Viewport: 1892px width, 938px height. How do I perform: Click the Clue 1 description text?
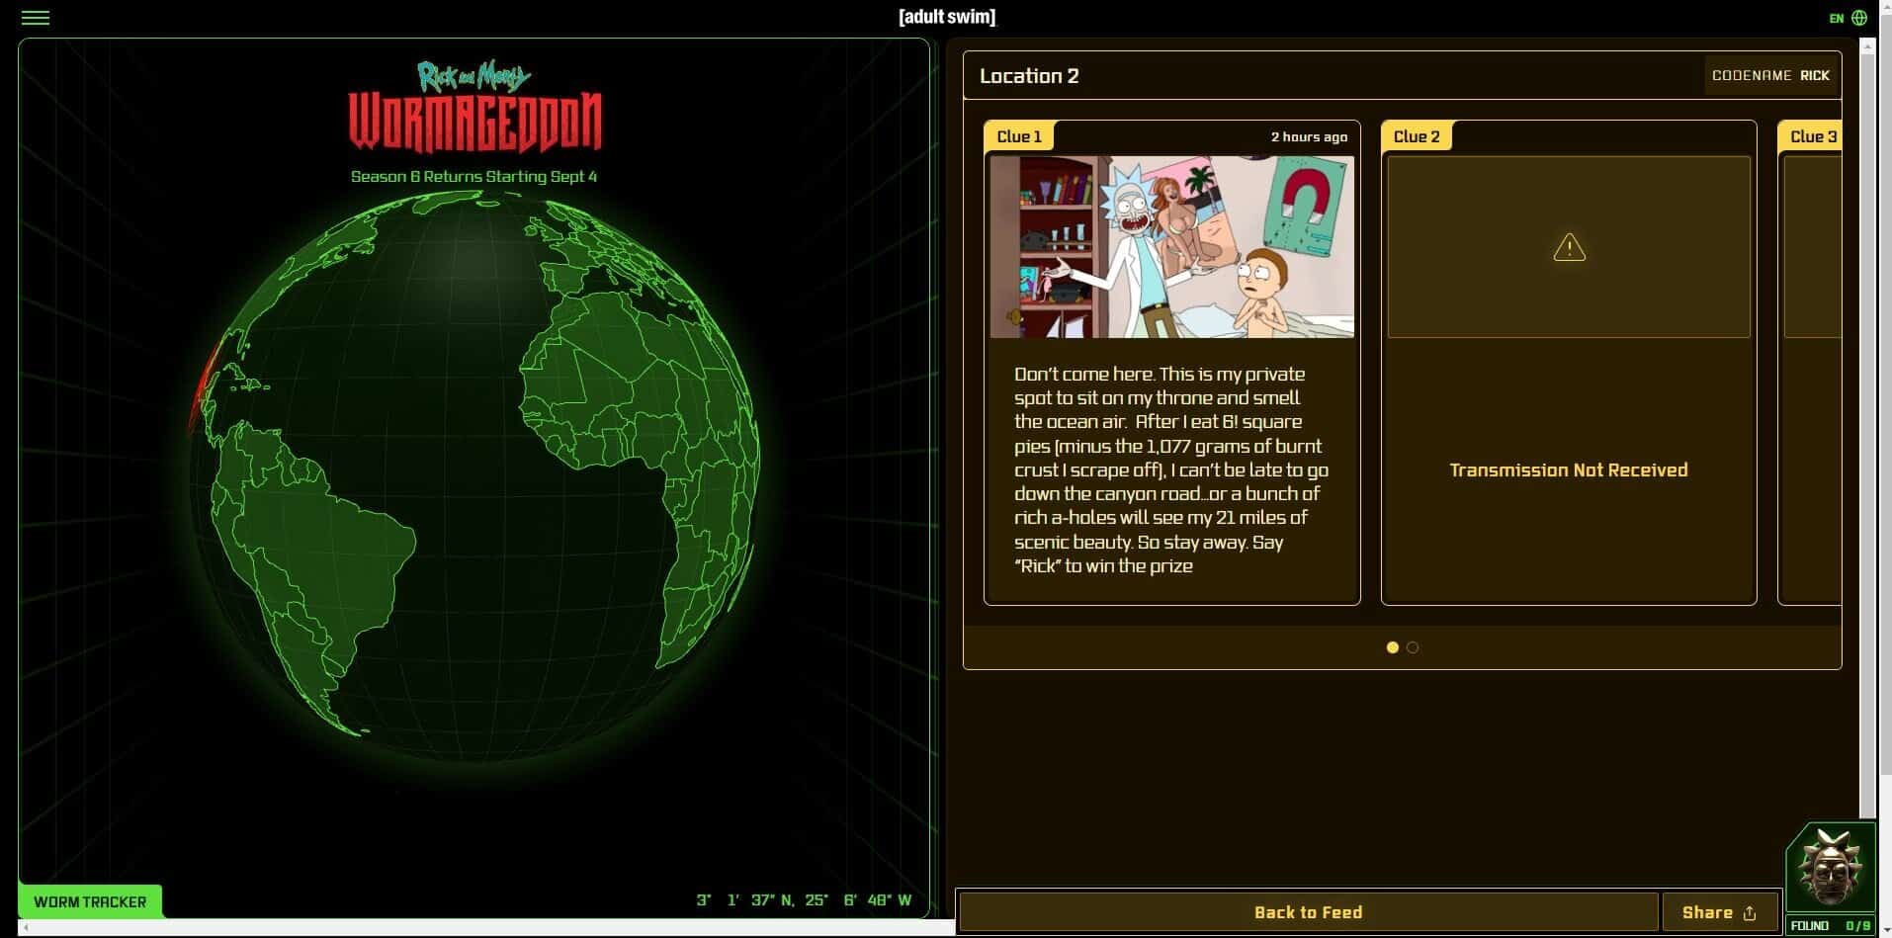(x=1171, y=469)
